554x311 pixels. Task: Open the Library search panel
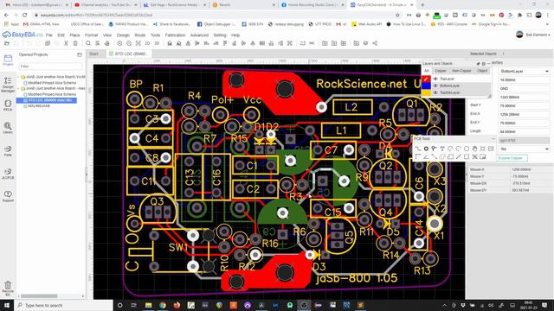(8, 128)
